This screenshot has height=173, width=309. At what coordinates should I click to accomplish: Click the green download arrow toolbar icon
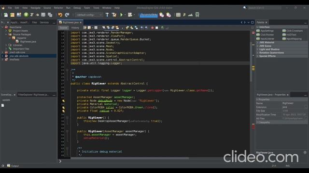coord(26,15)
